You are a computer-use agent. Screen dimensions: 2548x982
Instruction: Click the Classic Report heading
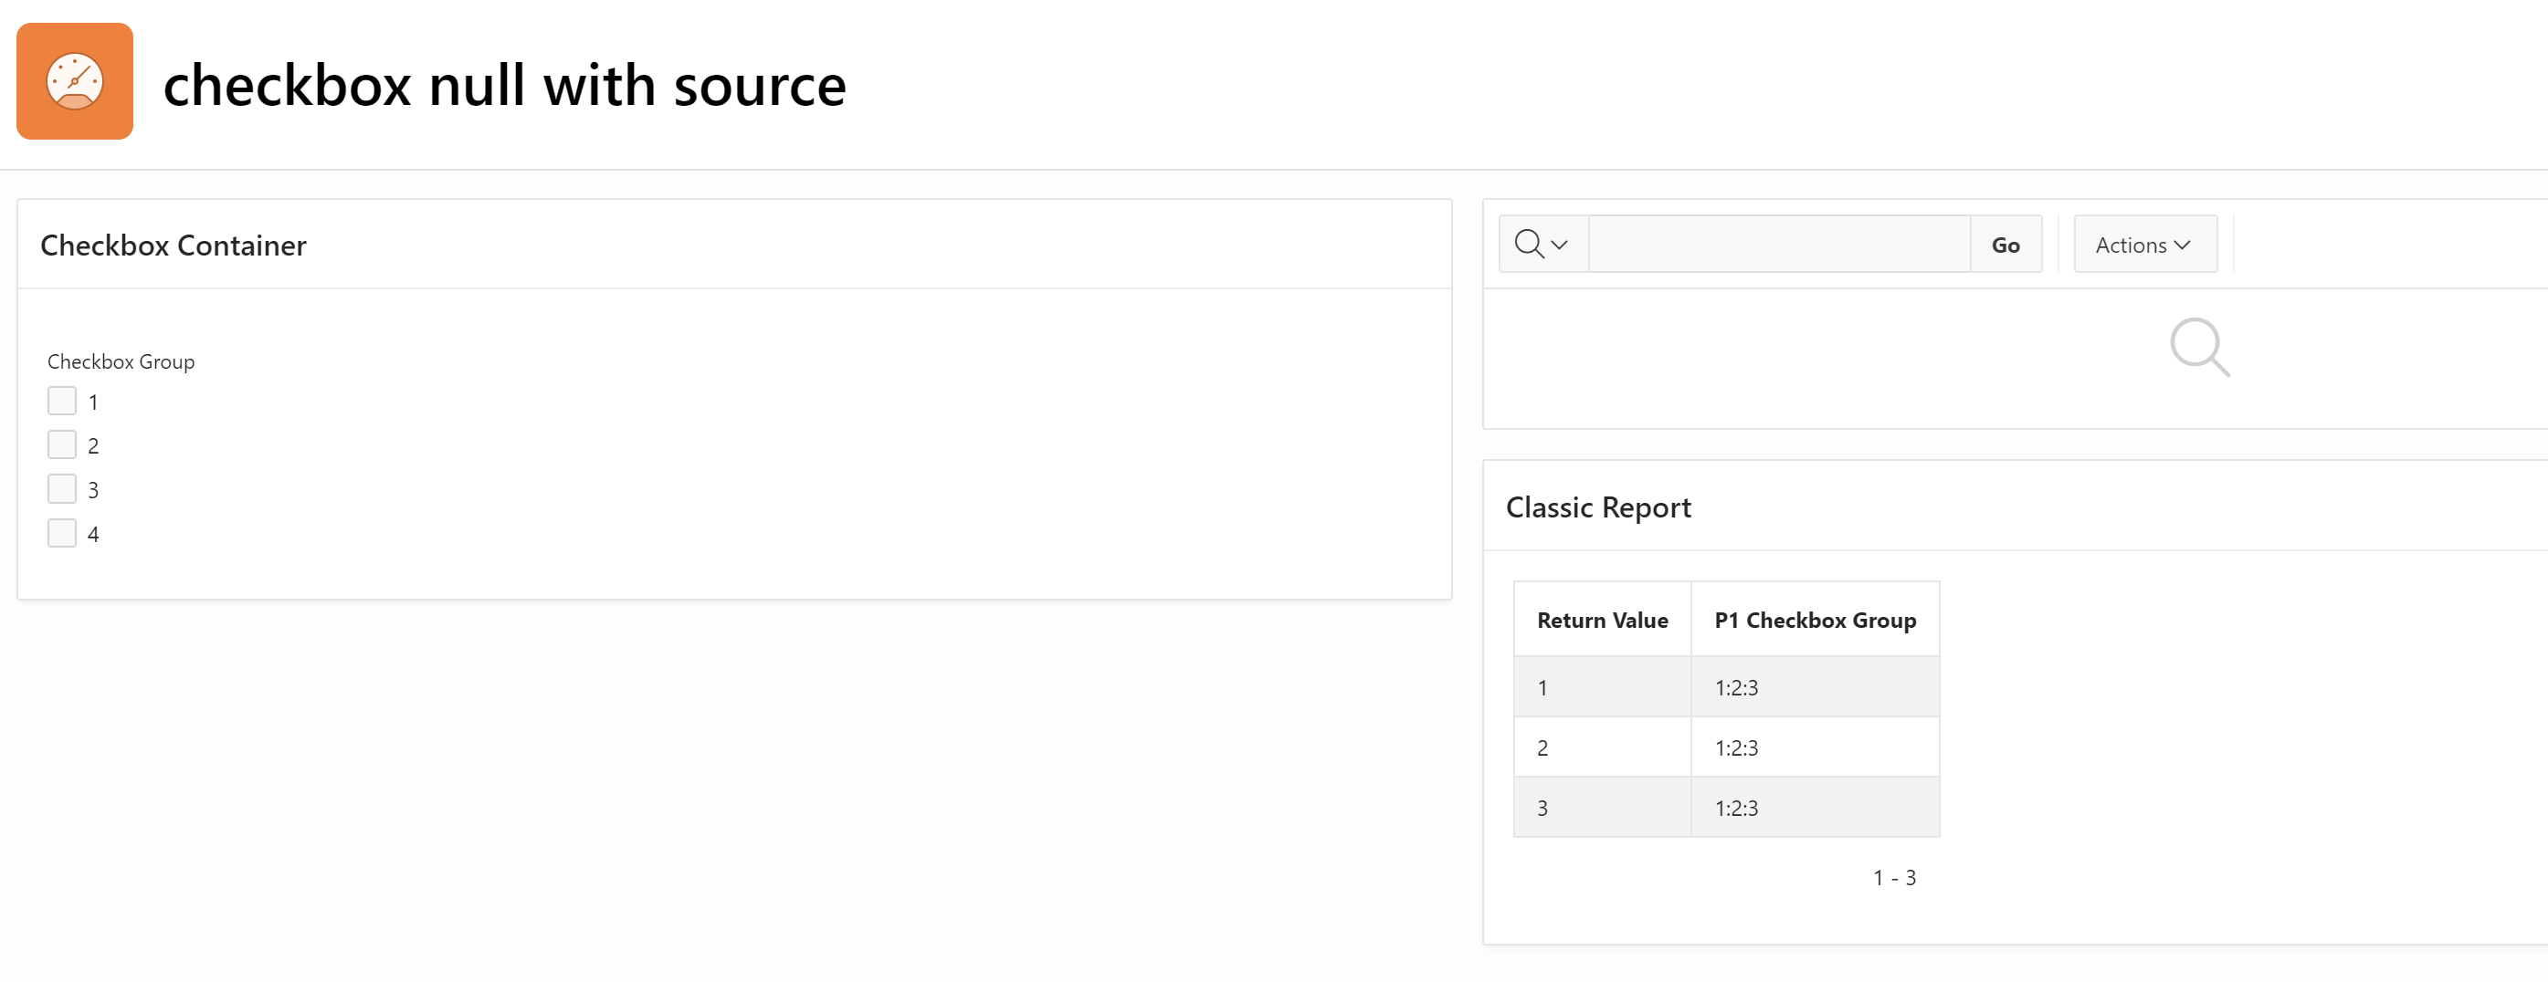click(1597, 507)
